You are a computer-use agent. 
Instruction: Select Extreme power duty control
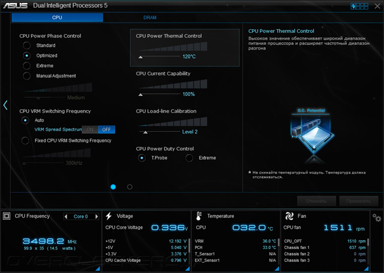point(189,158)
